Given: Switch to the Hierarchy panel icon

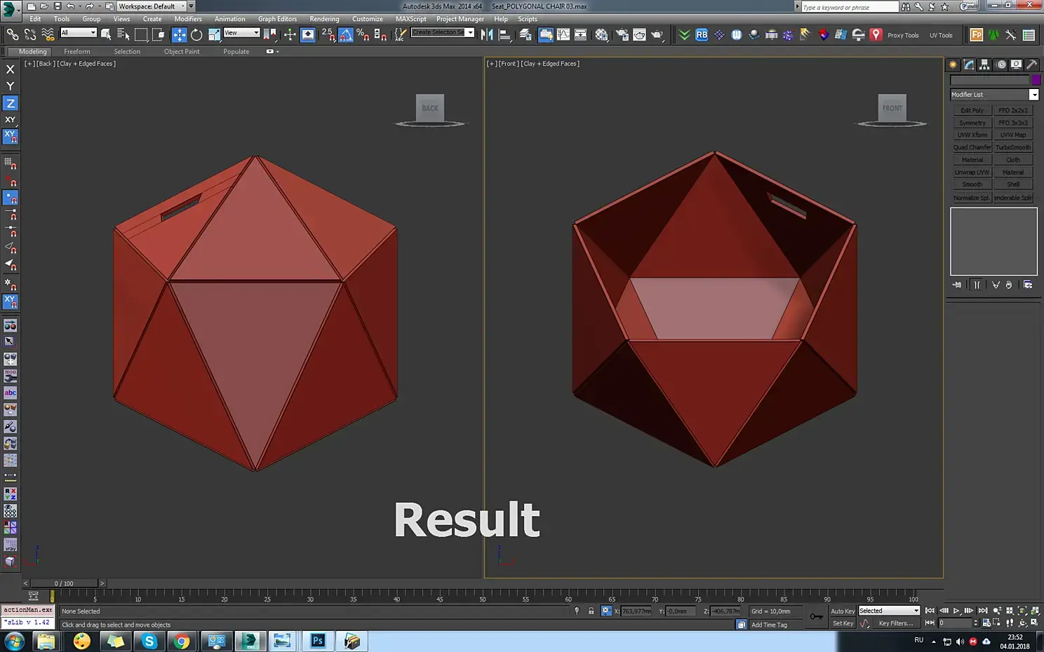Looking at the screenshot, I should (x=984, y=64).
